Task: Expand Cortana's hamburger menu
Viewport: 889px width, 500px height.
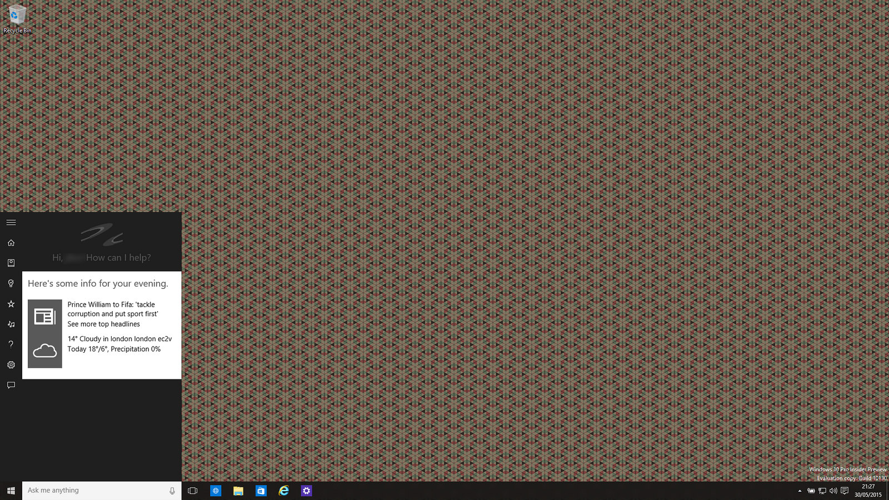Action: [11, 222]
